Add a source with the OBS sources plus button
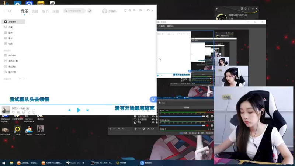 tap(135, 129)
